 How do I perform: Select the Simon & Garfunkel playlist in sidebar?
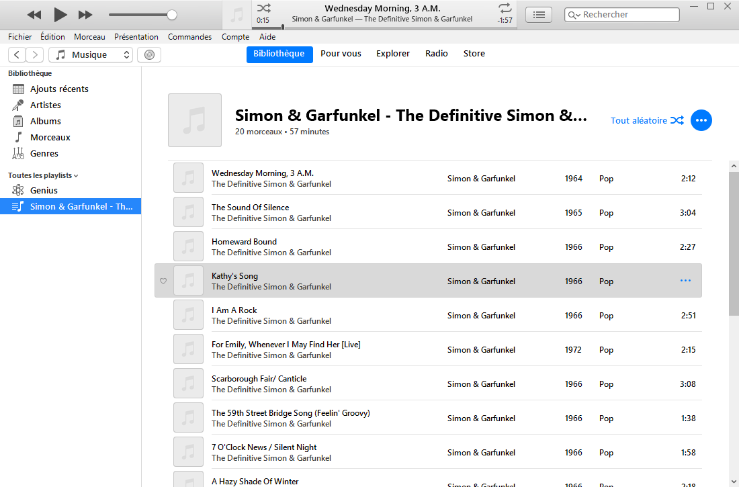pos(71,206)
